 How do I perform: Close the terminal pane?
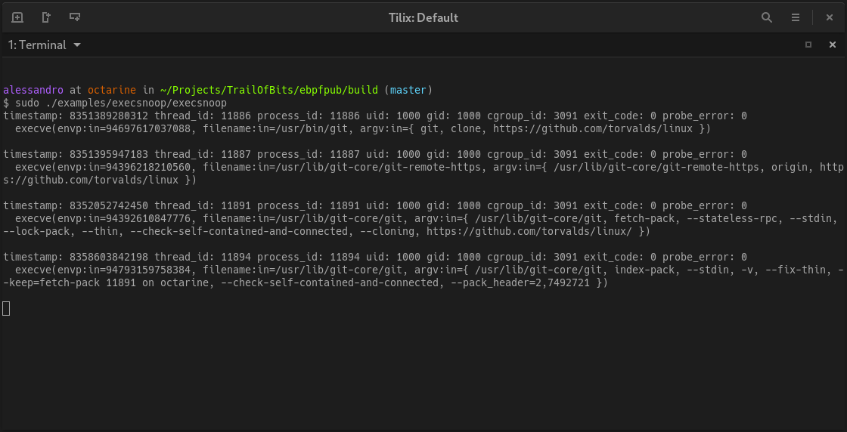click(x=833, y=45)
